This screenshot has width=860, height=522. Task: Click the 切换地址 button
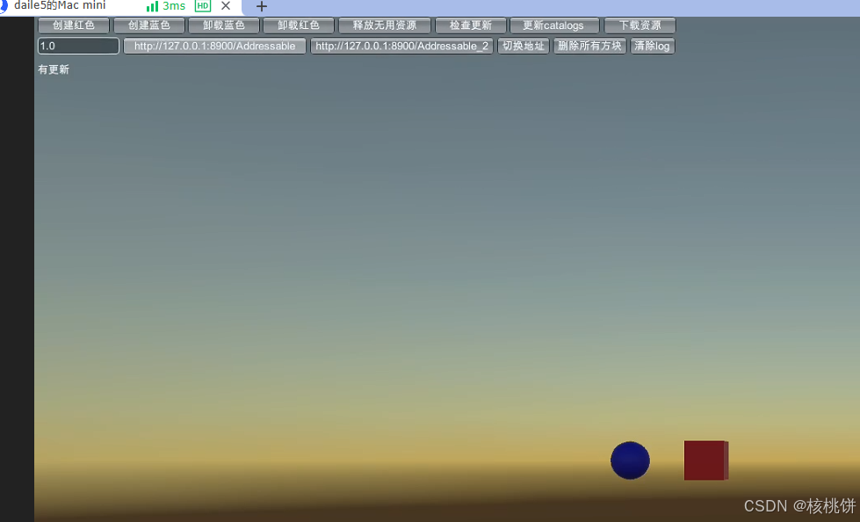coord(524,46)
